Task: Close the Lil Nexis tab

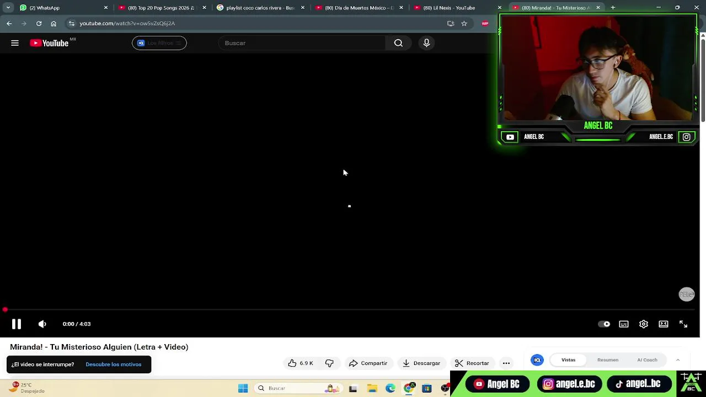Action: [500, 8]
